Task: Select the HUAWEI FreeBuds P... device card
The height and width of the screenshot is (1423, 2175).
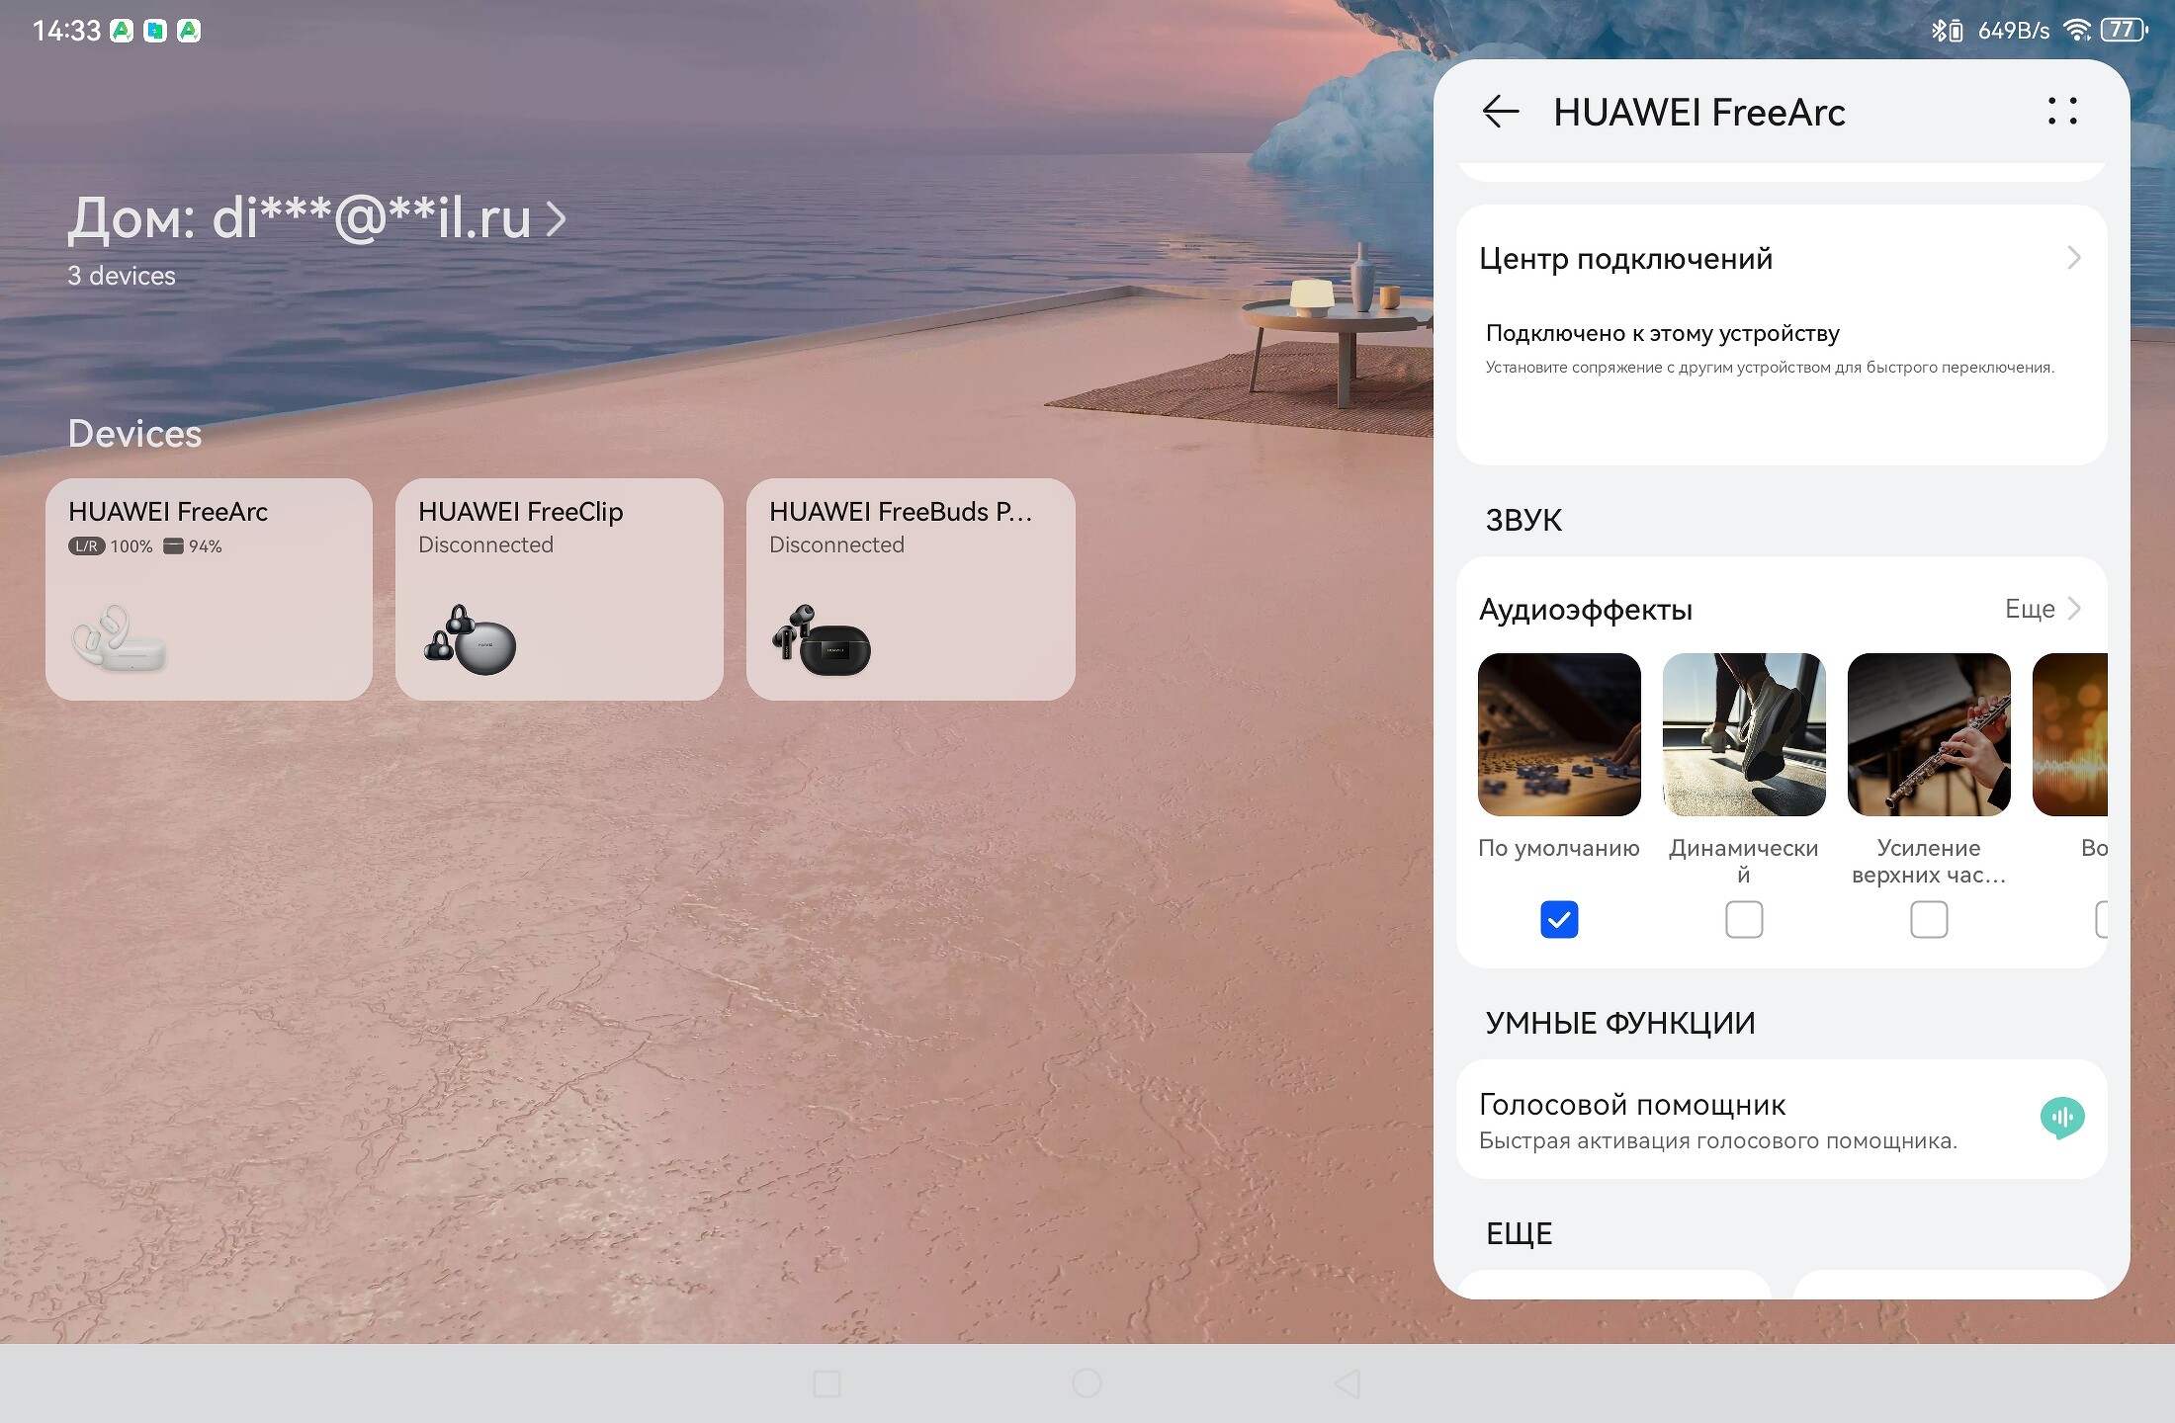Action: click(x=910, y=589)
